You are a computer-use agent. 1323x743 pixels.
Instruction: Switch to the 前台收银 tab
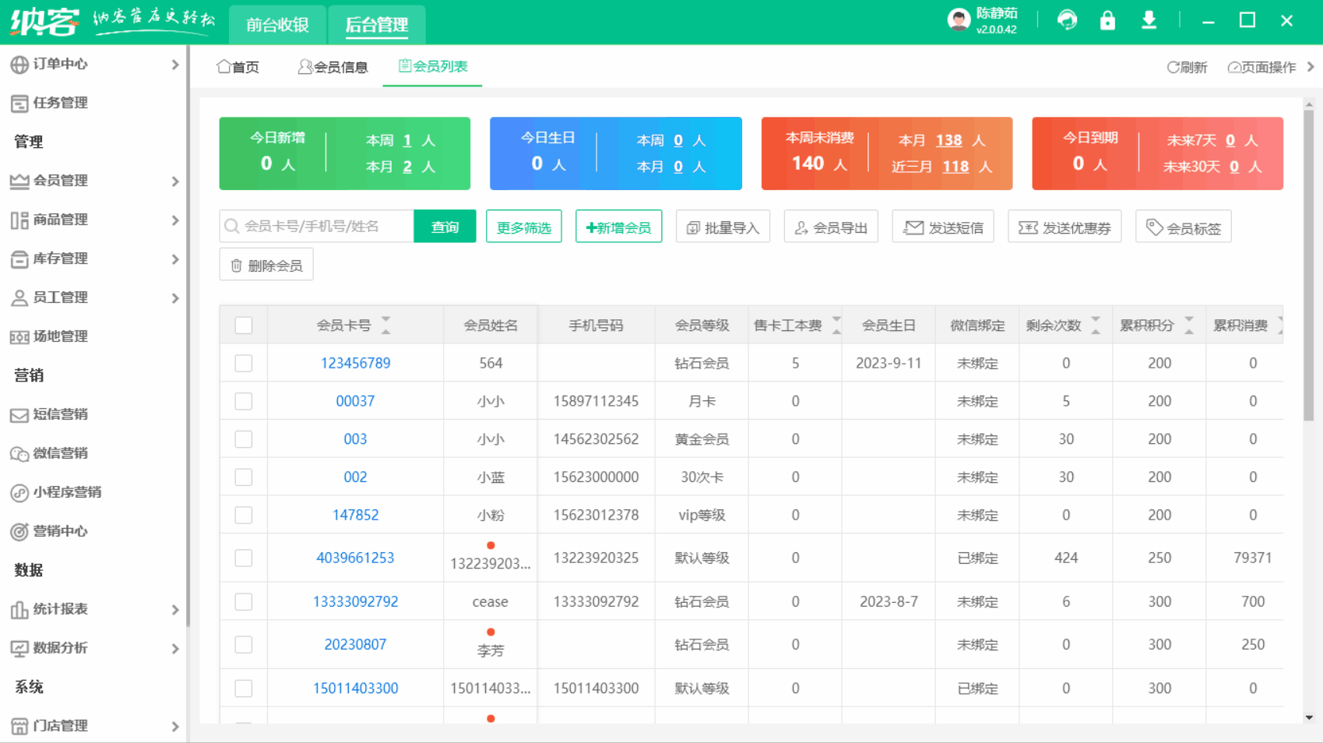tap(277, 24)
